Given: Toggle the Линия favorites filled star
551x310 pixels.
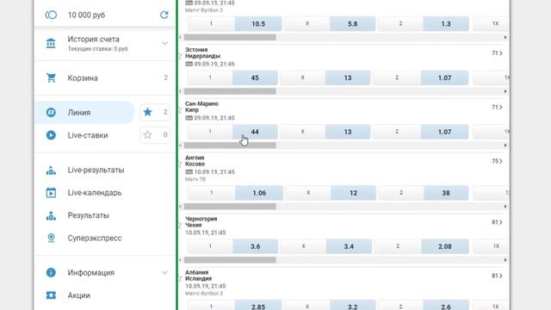Looking at the screenshot, I should click(147, 112).
